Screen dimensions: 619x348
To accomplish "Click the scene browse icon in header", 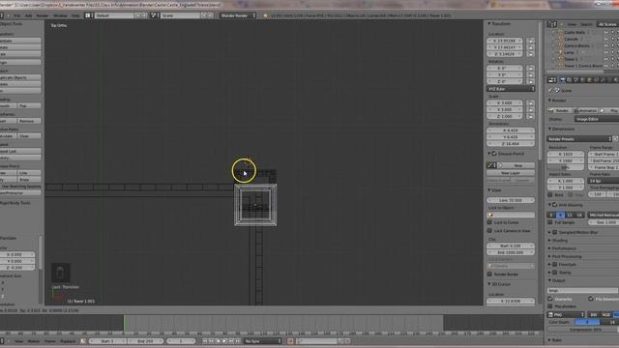I will (x=155, y=15).
